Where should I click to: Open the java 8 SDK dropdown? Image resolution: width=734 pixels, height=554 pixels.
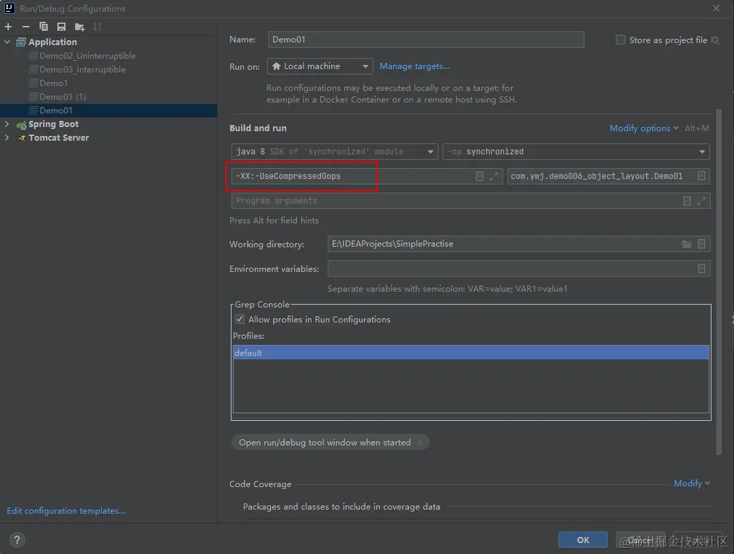pyautogui.click(x=335, y=152)
